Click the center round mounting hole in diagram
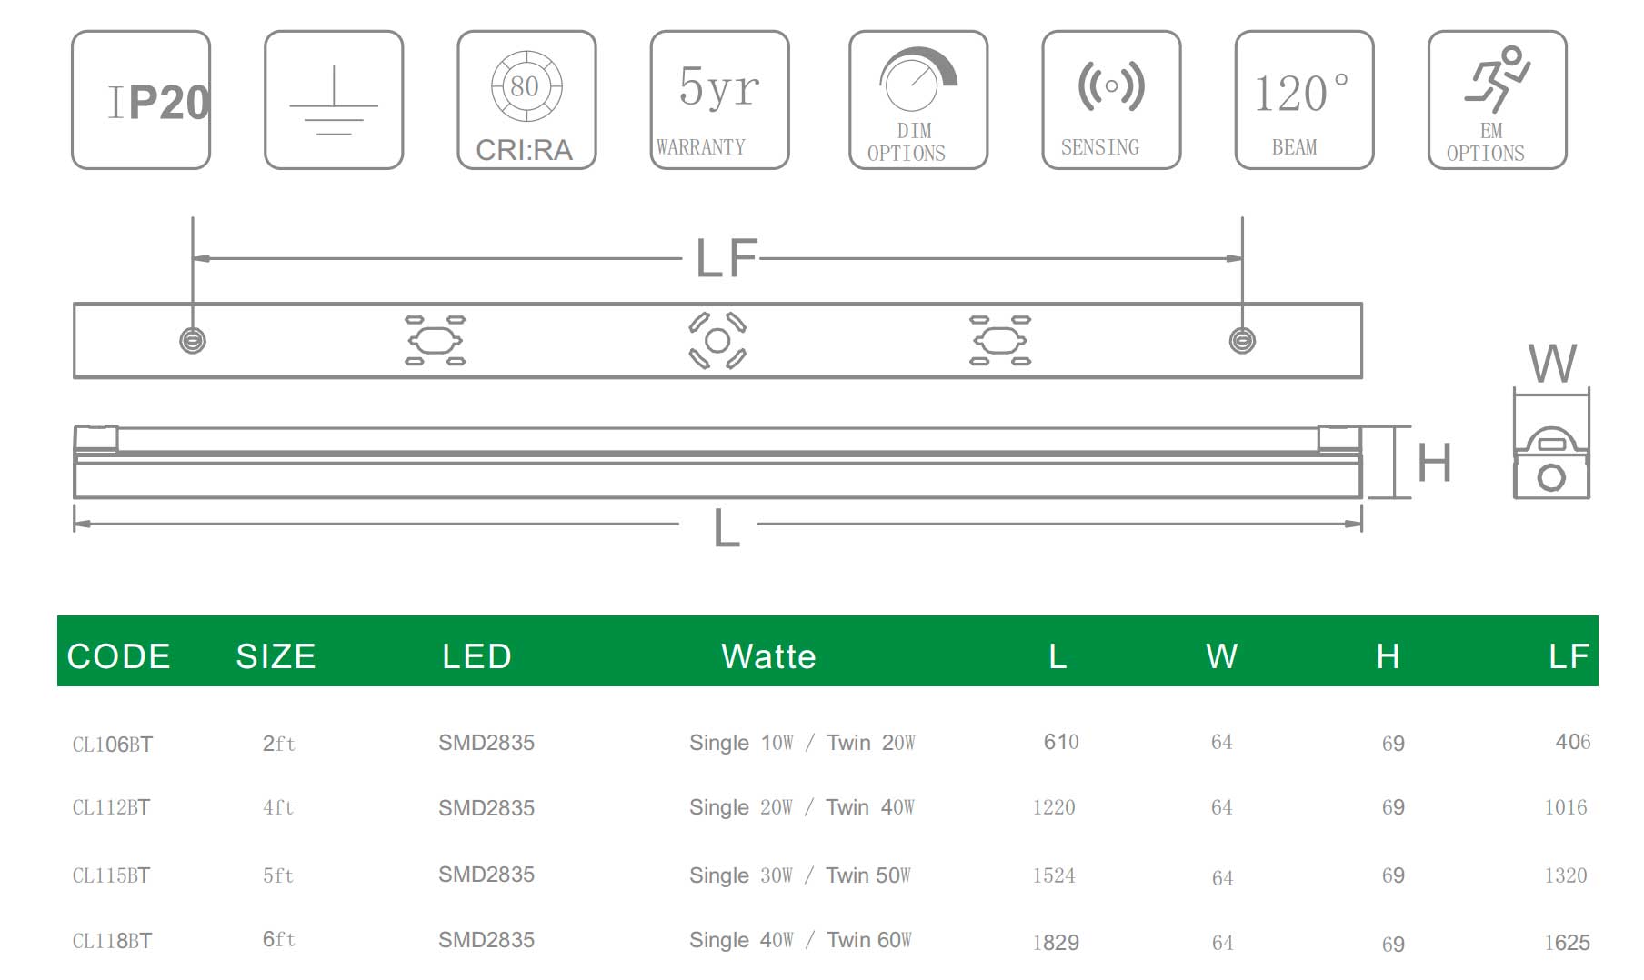Image resolution: width=1644 pixels, height=980 pixels. [717, 341]
